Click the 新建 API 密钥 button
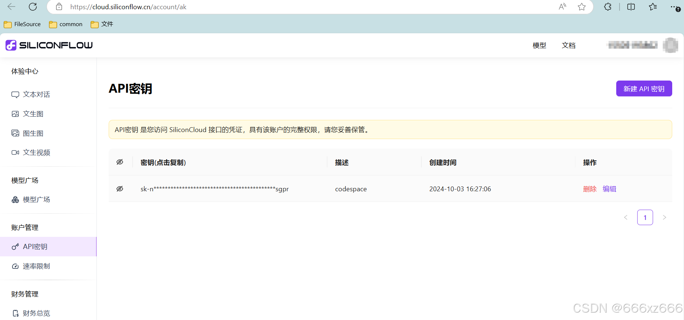684x320 pixels. 644,89
